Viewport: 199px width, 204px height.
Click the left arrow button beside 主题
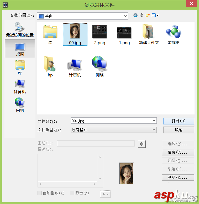click(142, 144)
